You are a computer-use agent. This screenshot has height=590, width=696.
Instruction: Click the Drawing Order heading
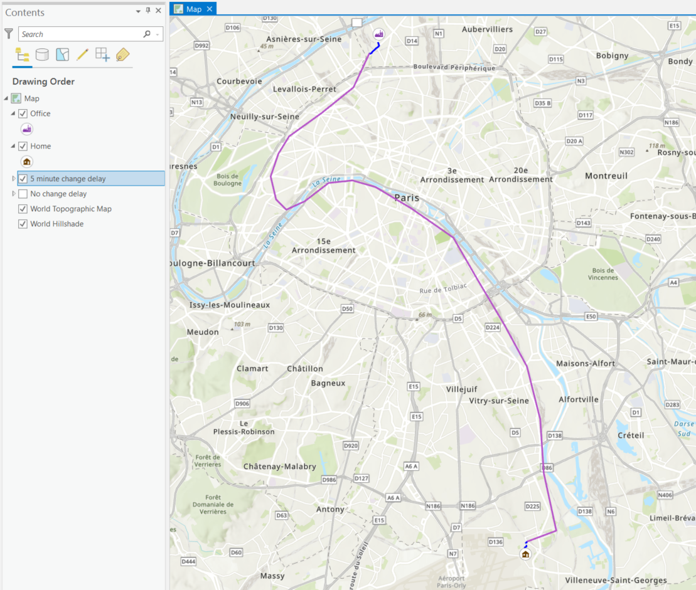[x=43, y=82]
